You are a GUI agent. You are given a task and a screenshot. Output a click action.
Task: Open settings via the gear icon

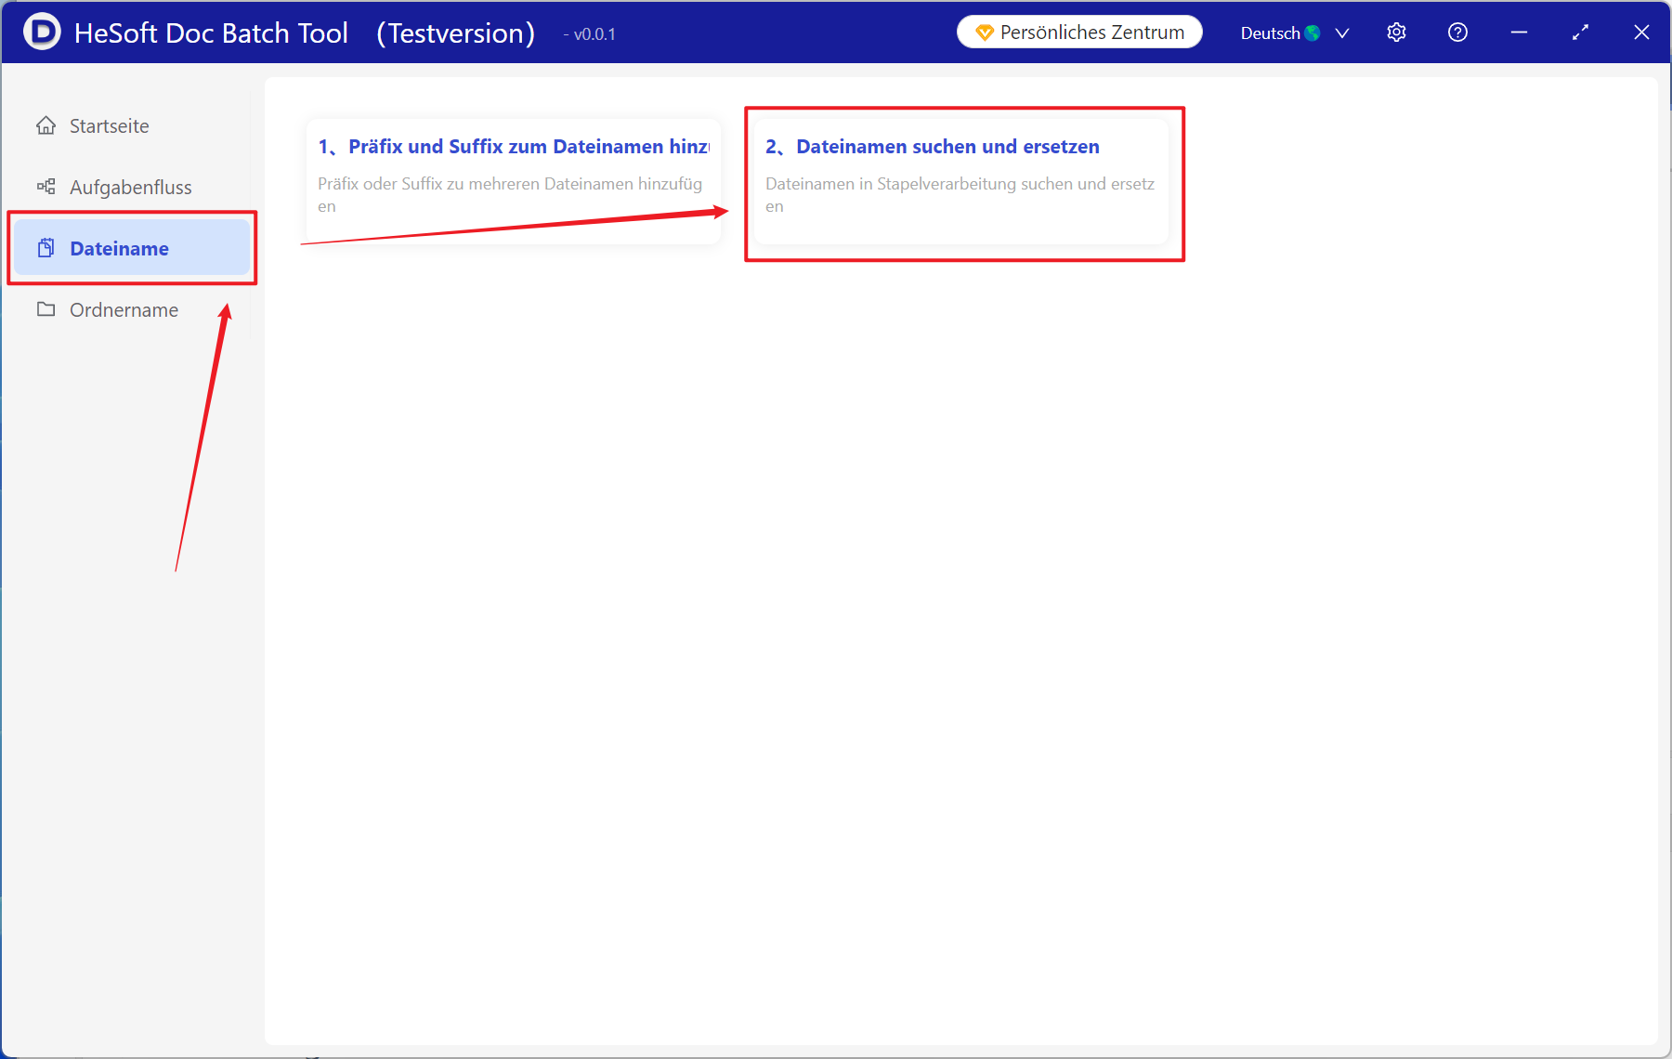click(x=1396, y=33)
